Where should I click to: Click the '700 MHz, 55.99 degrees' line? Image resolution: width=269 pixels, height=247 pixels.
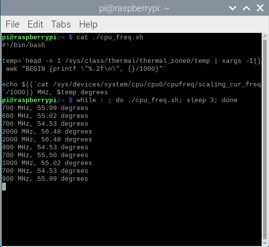(x=45, y=108)
